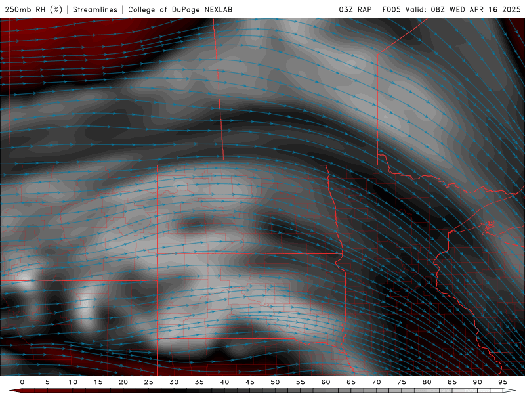Click the '25' colorbar scale label
Image resolution: width=525 pixels, height=394 pixels.
pos(149,382)
